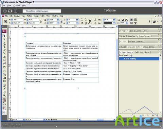Switch to the Stroke panel tab
This screenshot has height=129, width=163.
(123, 36)
